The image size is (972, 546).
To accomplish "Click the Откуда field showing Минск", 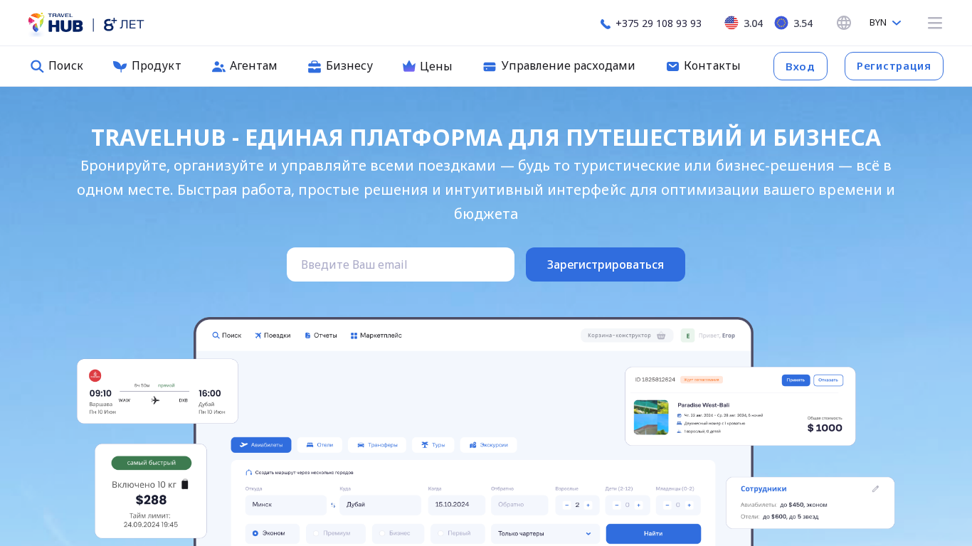I will 285,505.
